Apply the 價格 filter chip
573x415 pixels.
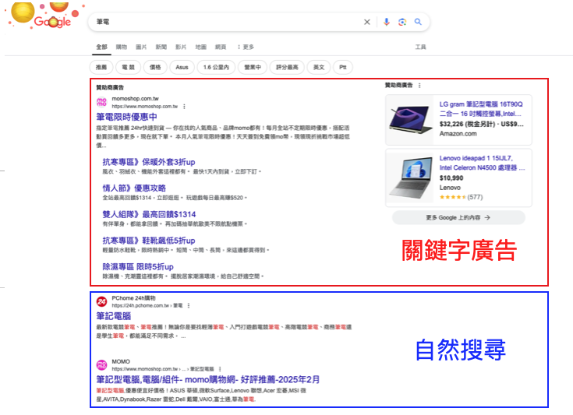coord(155,67)
